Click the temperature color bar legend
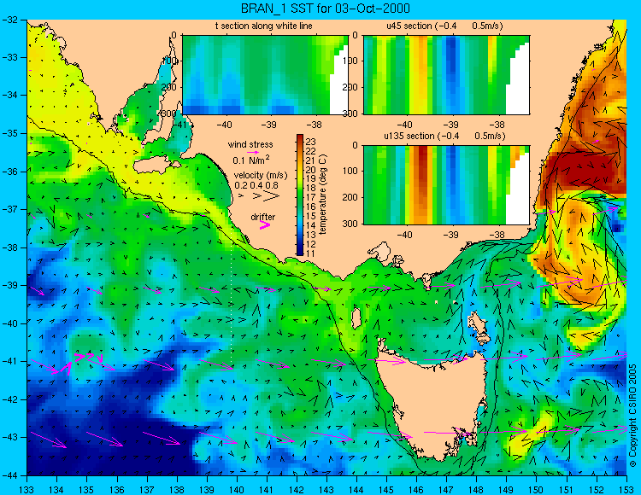The width and height of the screenshot is (641, 495). click(300, 195)
